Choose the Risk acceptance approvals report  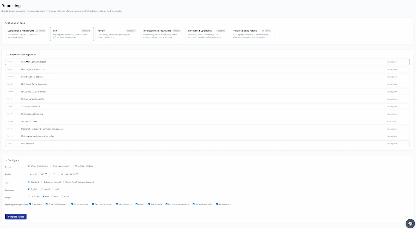pyautogui.click(x=207, y=84)
